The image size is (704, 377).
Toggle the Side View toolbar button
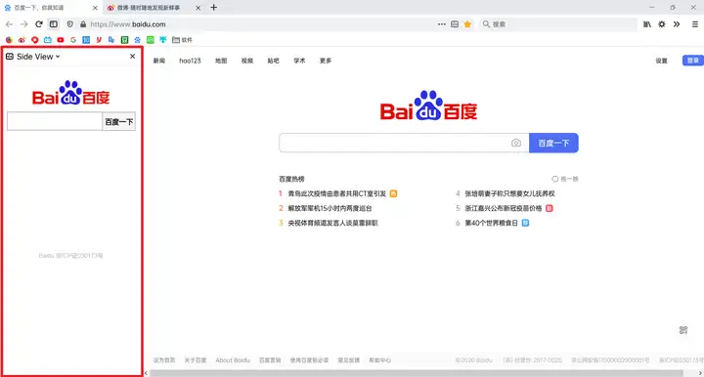coord(54,24)
